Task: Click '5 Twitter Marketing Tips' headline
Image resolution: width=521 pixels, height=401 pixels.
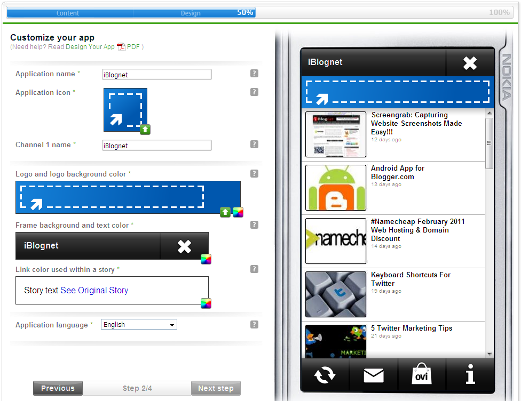Action: [x=412, y=328]
